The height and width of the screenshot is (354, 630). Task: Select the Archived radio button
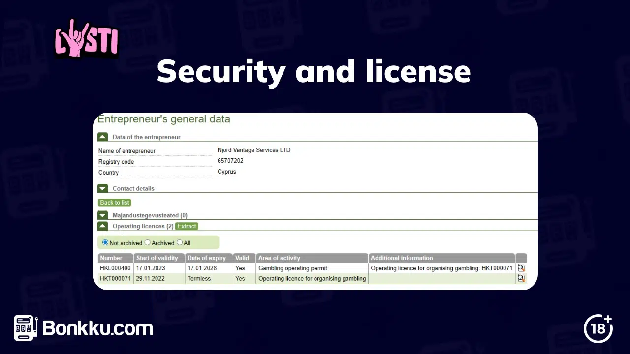click(x=147, y=242)
